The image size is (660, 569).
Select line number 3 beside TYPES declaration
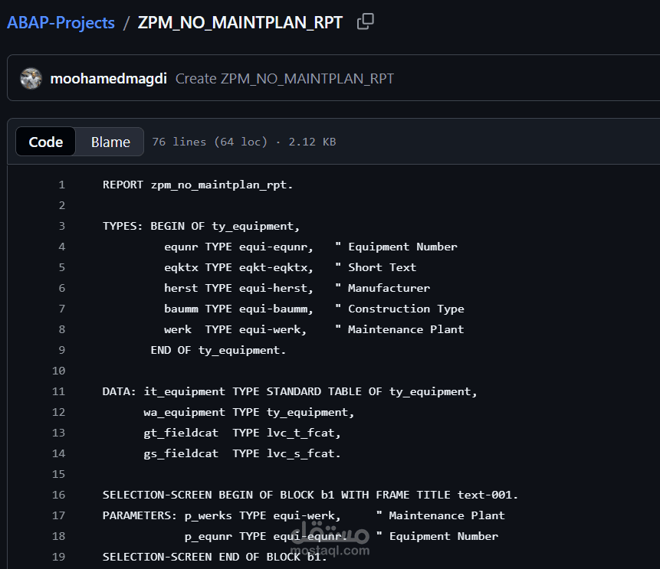click(x=62, y=225)
